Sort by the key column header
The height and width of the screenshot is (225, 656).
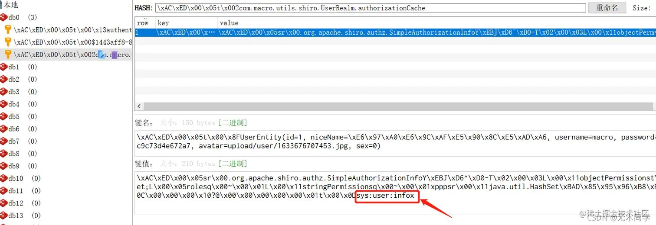click(x=186, y=22)
